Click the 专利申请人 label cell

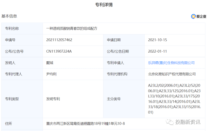pos(124,63)
